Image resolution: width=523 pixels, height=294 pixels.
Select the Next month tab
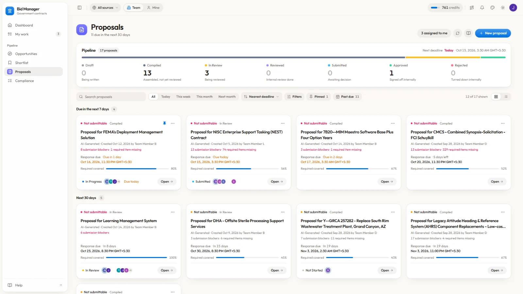(227, 97)
